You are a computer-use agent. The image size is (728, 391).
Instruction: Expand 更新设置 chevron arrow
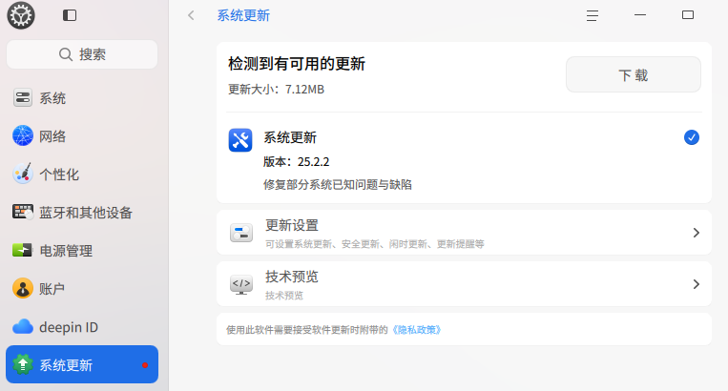[696, 233]
